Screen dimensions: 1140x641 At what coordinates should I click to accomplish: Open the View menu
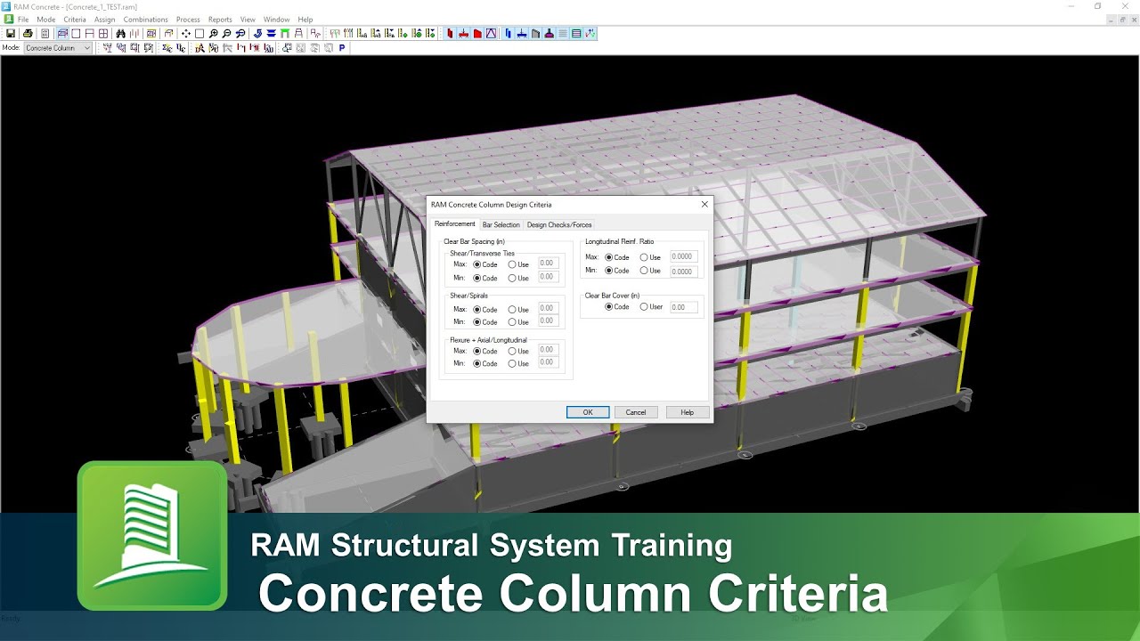coord(248,20)
